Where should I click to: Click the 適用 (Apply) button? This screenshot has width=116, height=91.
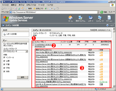[x=22, y=77]
